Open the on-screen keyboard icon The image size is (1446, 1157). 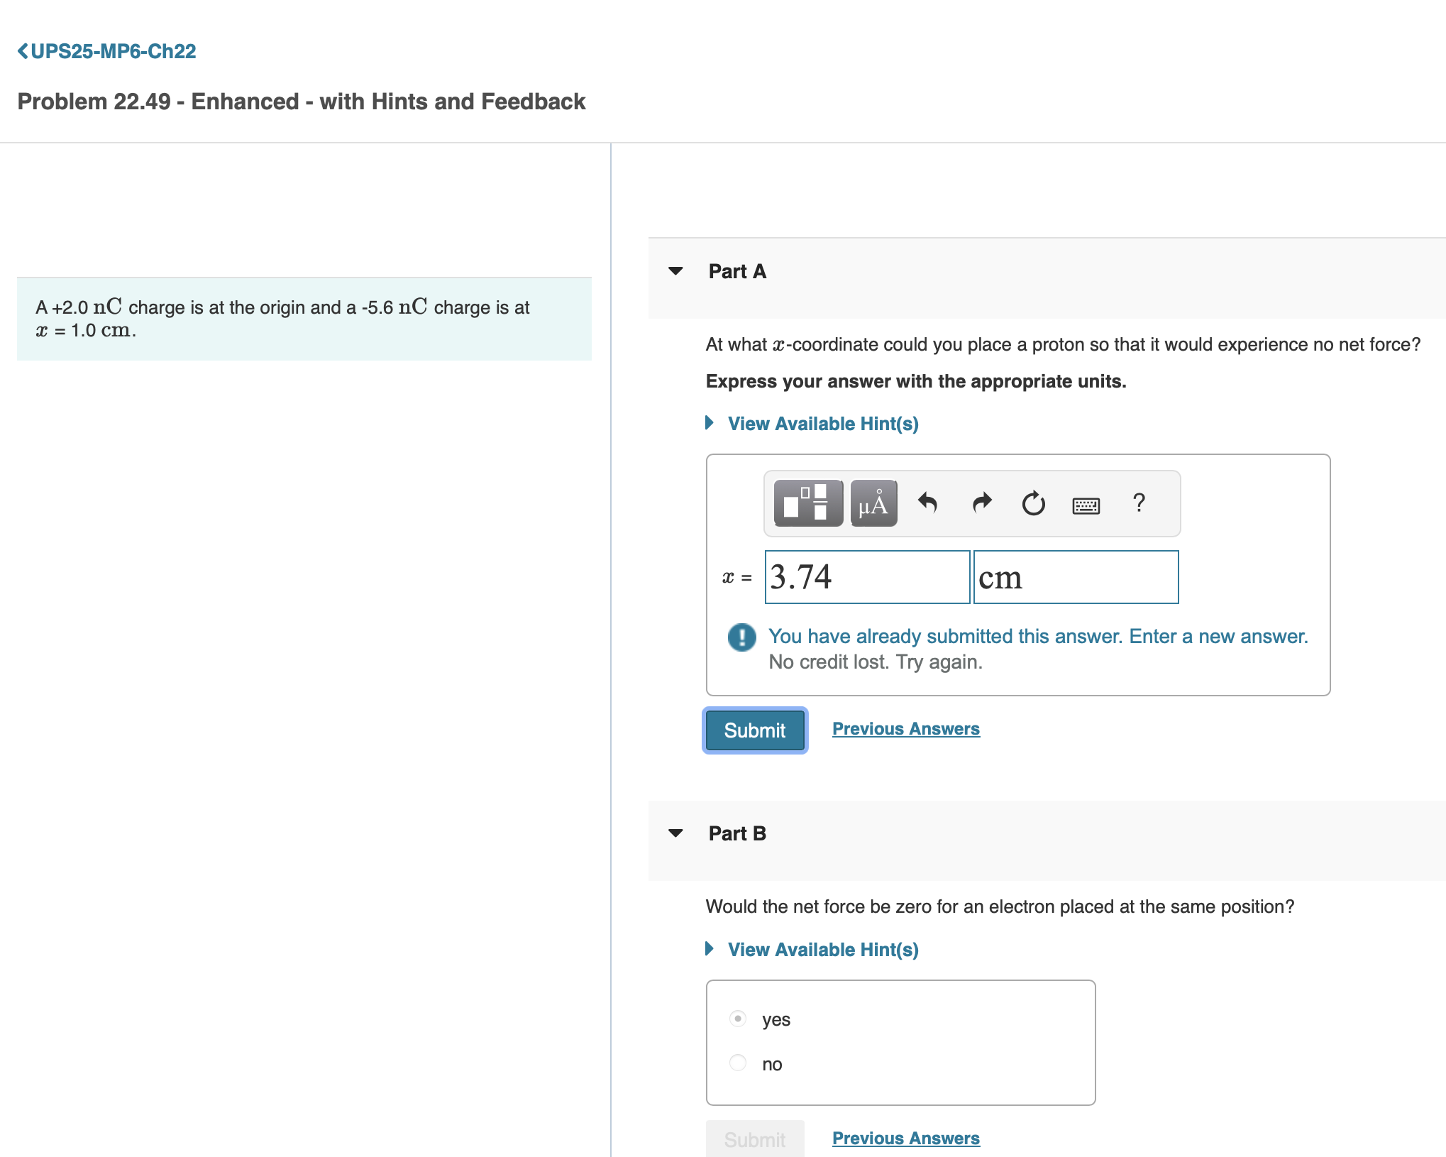pos(1086,505)
